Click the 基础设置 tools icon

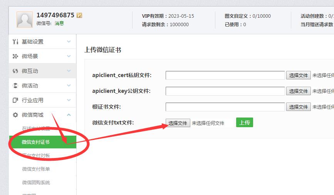coord(15,42)
